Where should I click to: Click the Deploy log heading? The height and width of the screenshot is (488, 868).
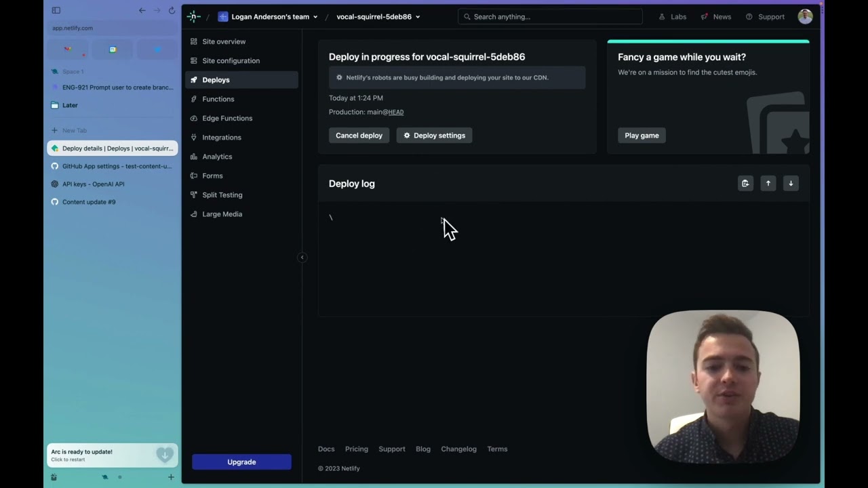pos(351,184)
